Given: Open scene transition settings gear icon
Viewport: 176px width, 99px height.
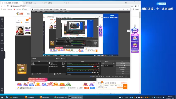Looking at the screenshot, I should tap(114, 64).
